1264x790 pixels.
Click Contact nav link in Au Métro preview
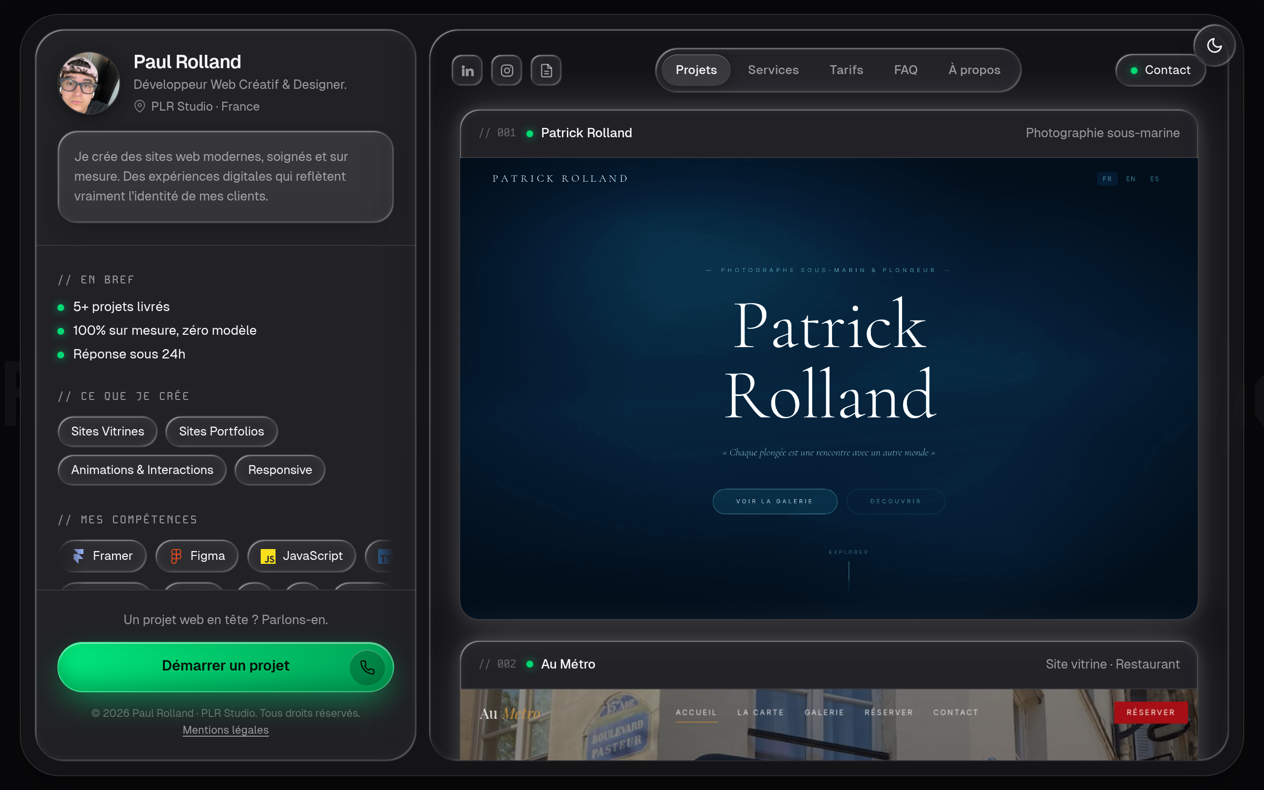pyautogui.click(x=956, y=712)
